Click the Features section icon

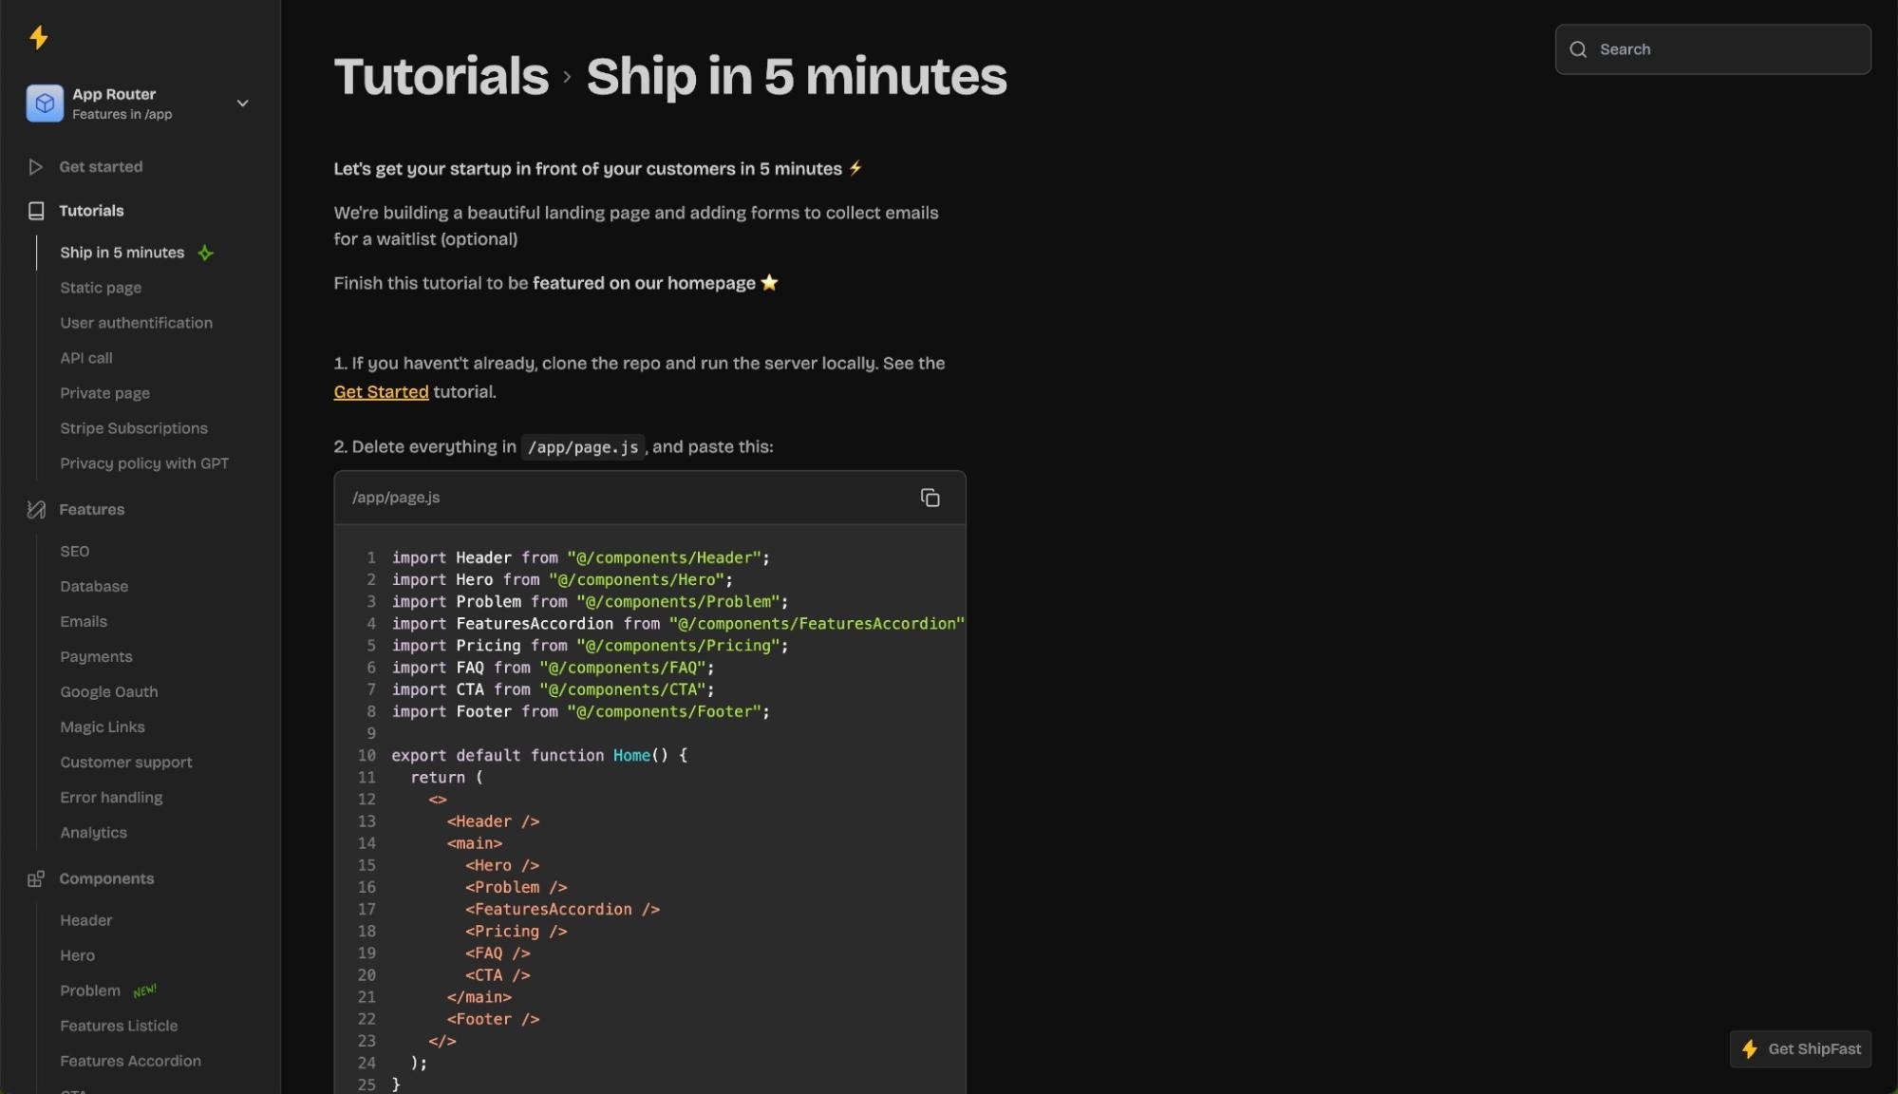(36, 510)
